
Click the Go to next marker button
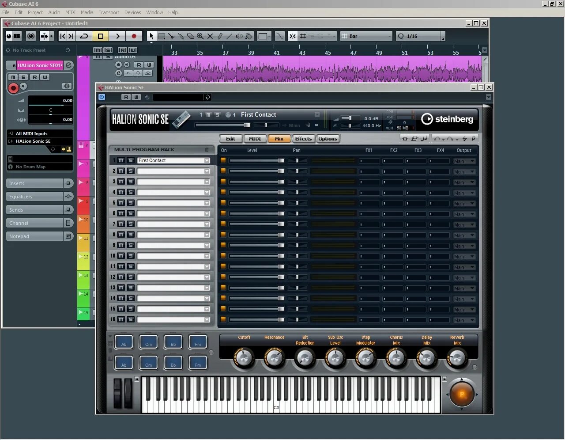(x=71, y=36)
